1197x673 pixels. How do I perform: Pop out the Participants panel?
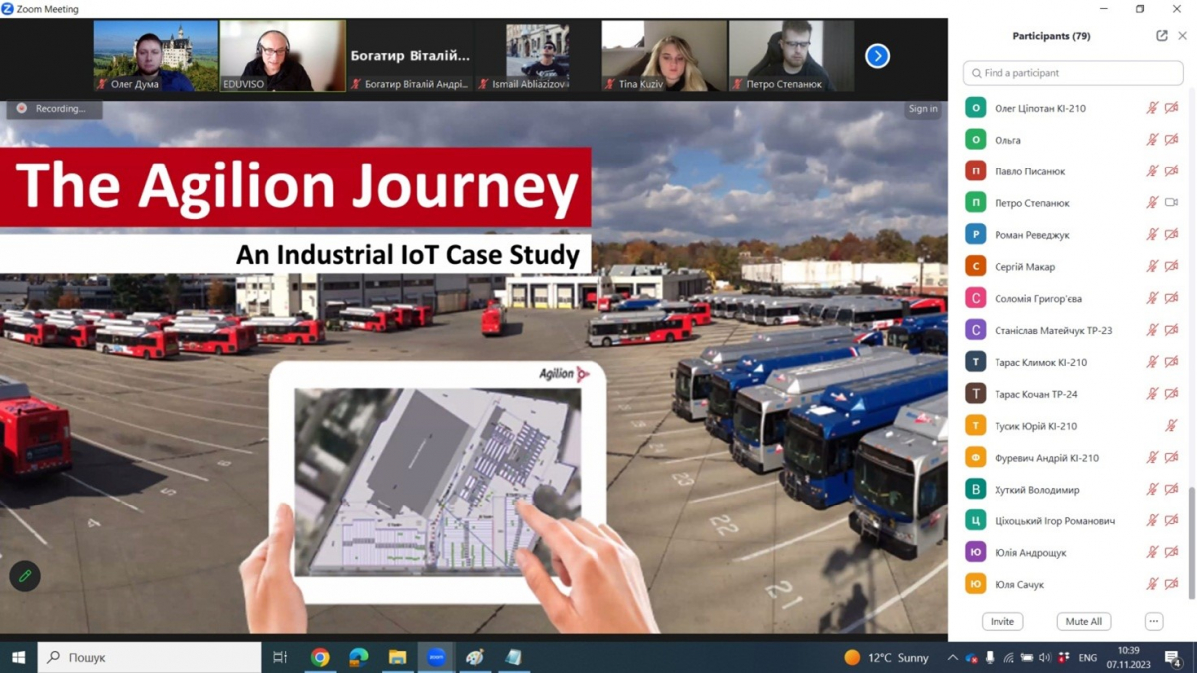point(1161,36)
